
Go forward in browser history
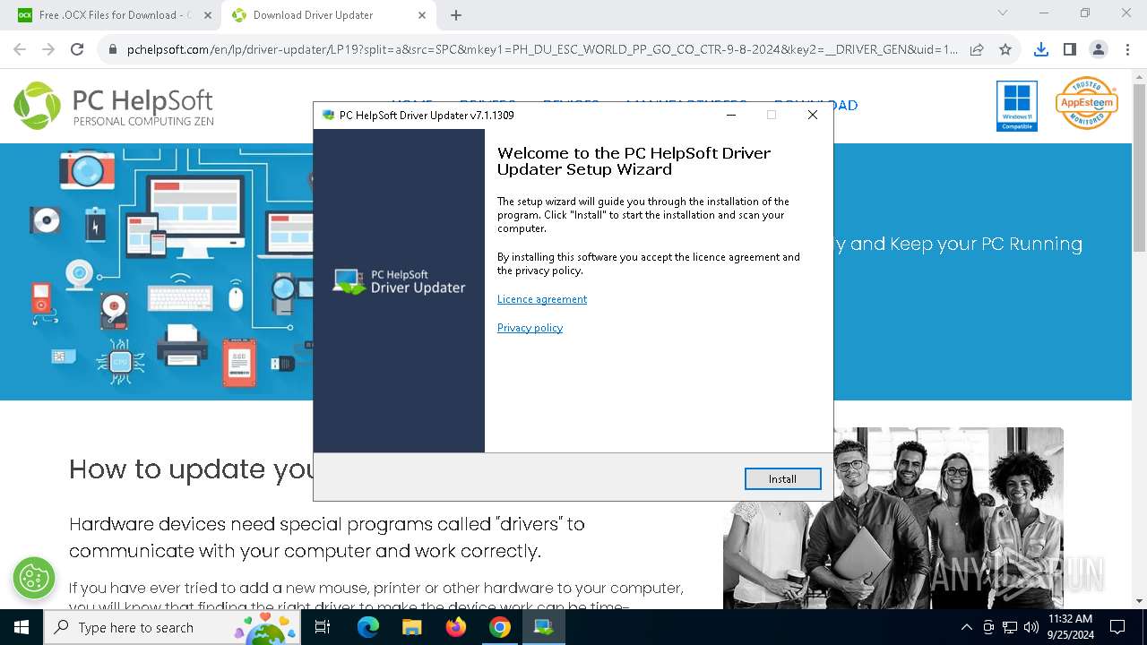click(x=48, y=49)
